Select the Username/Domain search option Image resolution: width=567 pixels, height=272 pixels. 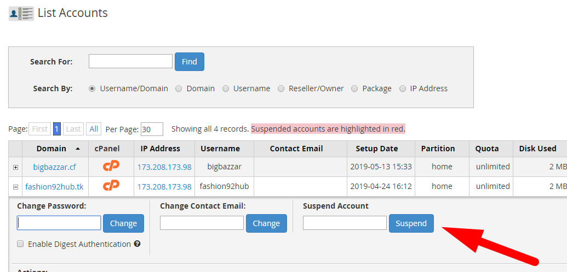click(x=92, y=88)
